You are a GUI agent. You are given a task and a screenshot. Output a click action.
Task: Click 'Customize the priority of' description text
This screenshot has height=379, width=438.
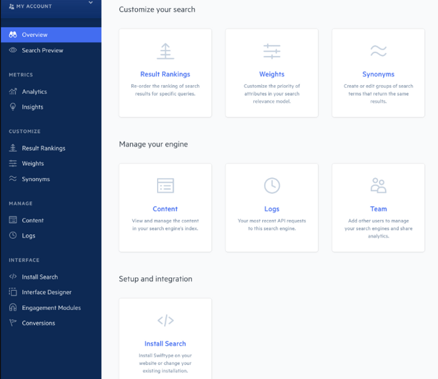pos(272,86)
